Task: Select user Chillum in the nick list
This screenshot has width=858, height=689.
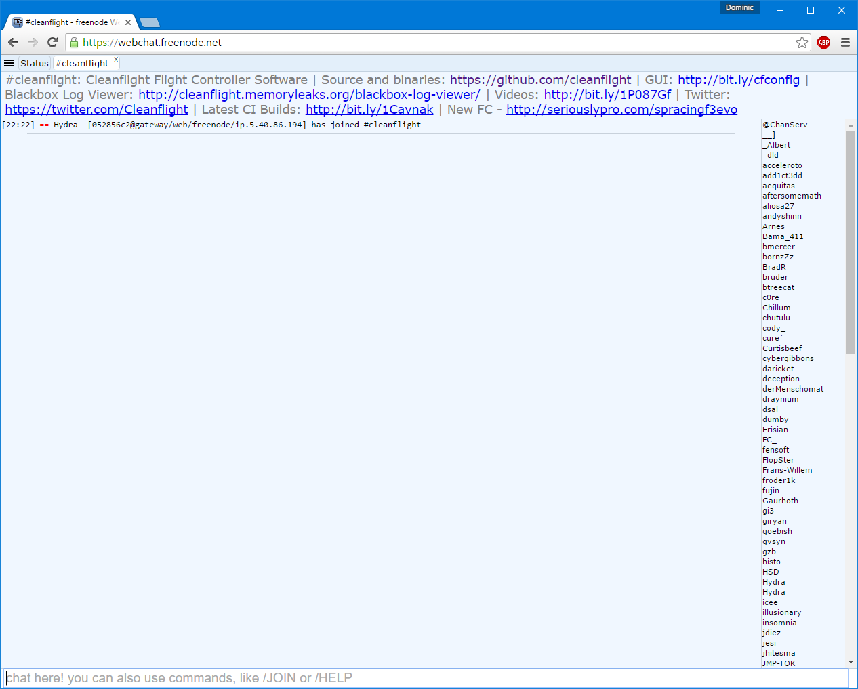Action: (777, 308)
